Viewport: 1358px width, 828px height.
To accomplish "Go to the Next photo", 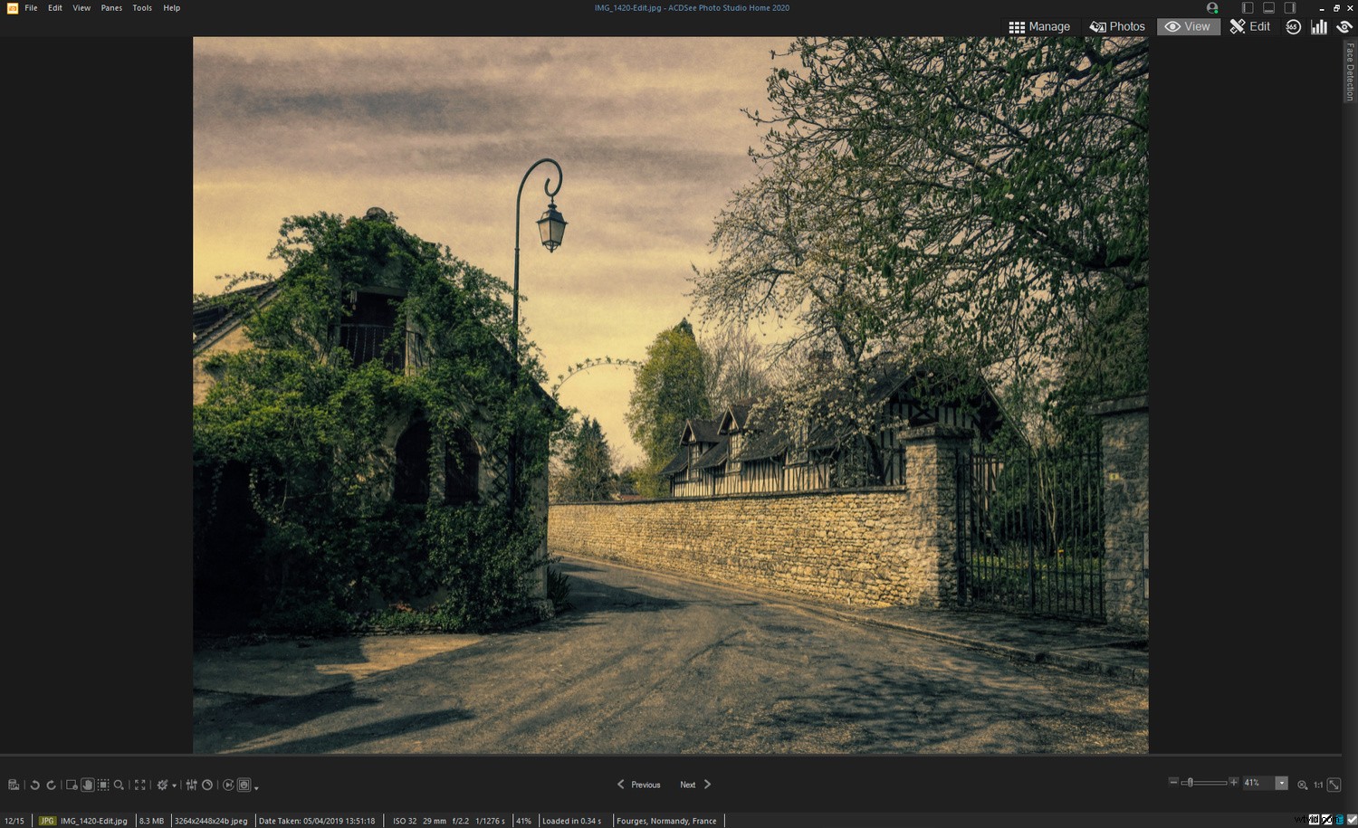I will [x=688, y=785].
